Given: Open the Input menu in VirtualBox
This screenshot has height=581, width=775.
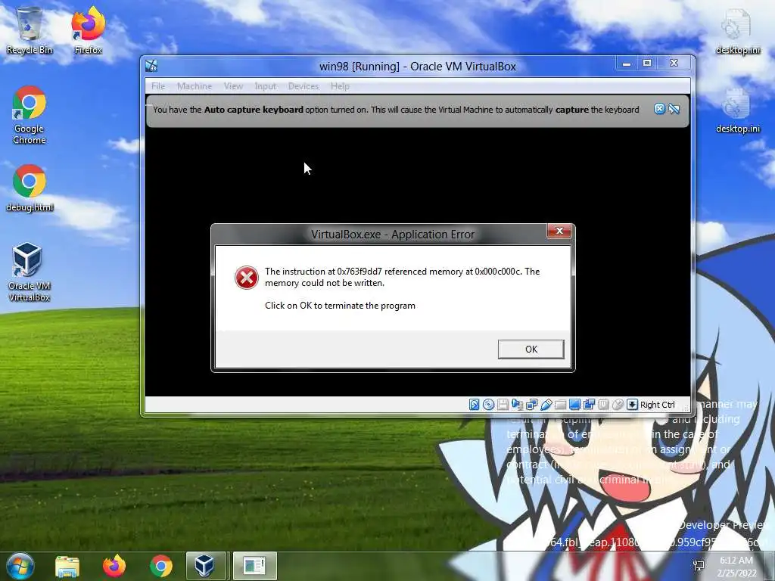Looking at the screenshot, I should 266,86.
